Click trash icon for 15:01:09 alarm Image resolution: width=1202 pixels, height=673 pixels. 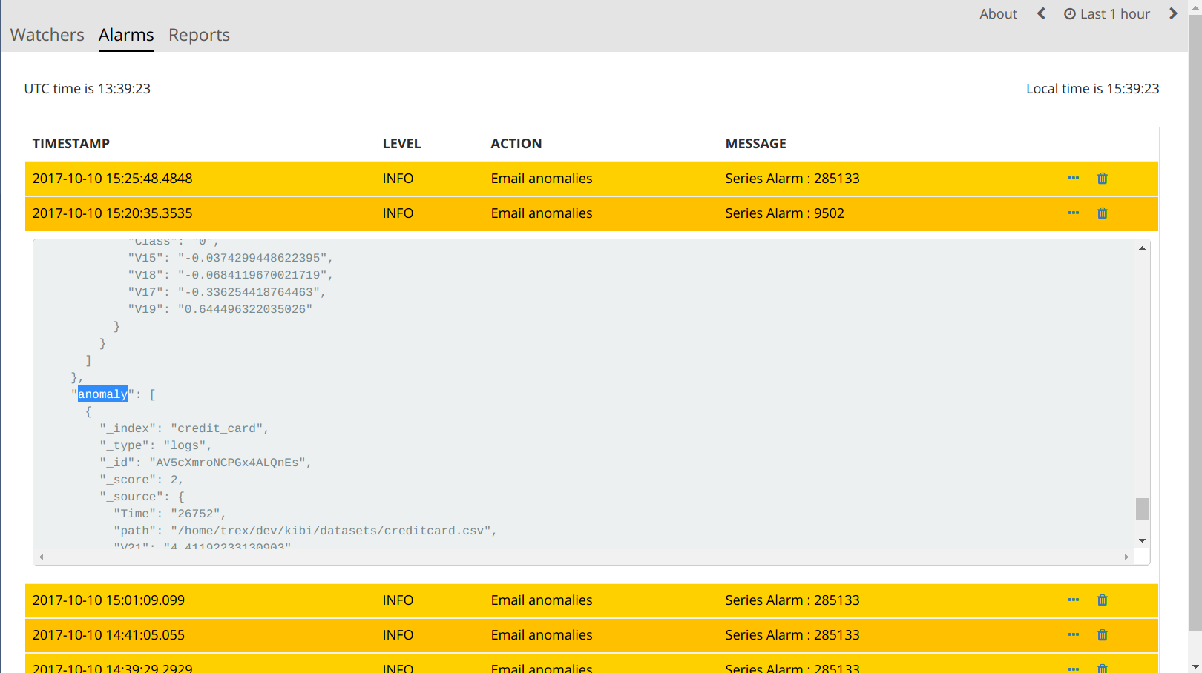1102,600
